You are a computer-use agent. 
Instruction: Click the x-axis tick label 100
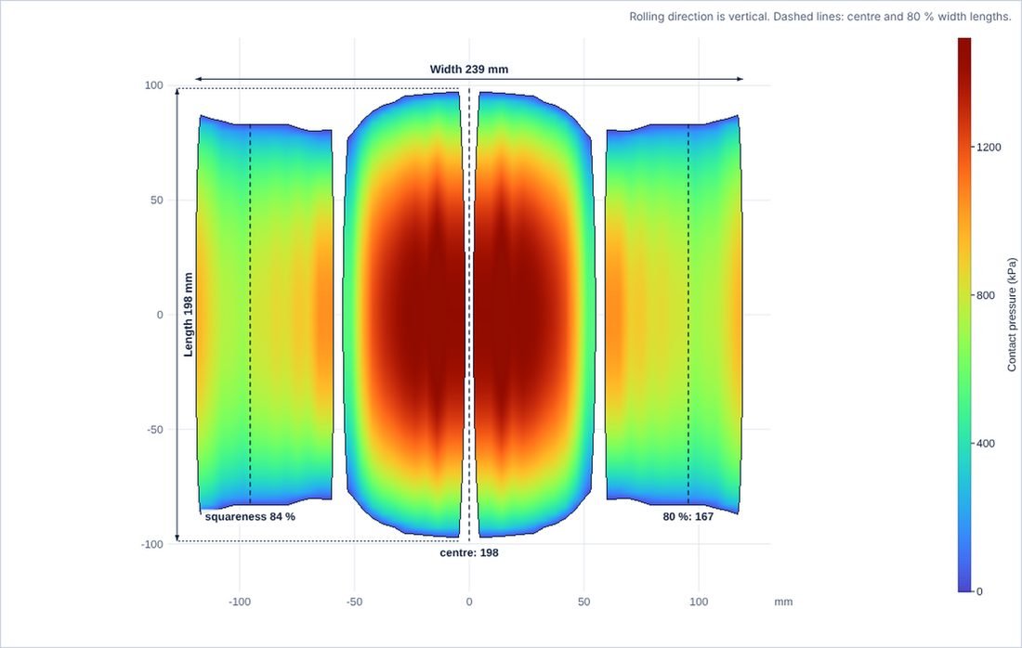[x=698, y=602]
